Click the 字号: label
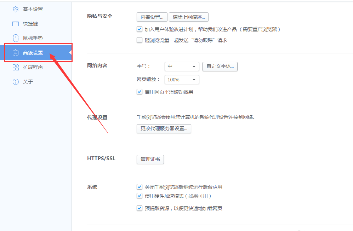The image size is (353, 231). (x=143, y=67)
